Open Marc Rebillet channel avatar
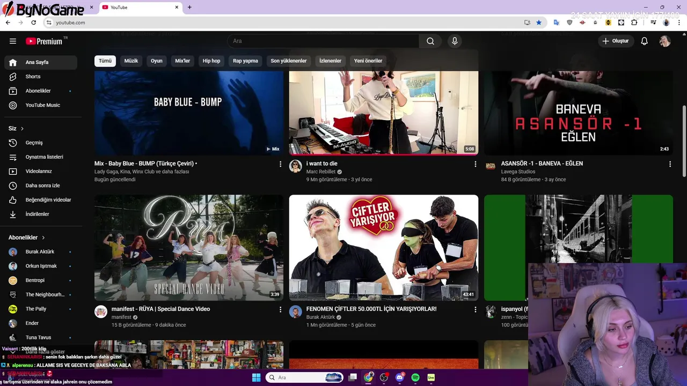Image resolution: width=687 pixels, height=386 pixels. (x=296, y=166)
